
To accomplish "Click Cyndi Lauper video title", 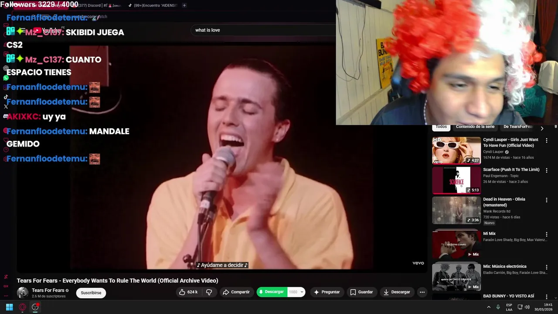I will pyautogui.click(x=510, y=143).
